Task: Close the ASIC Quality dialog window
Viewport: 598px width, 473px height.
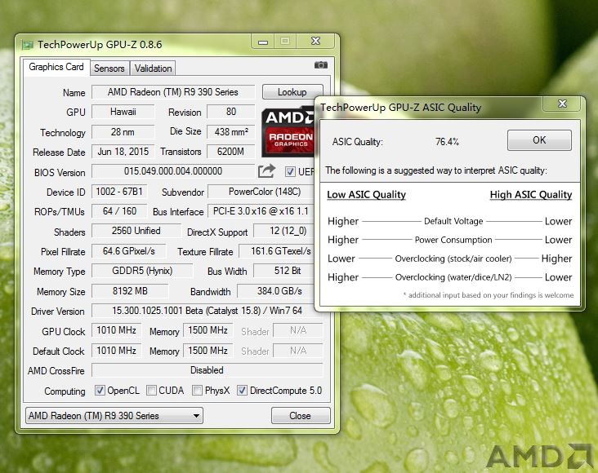Action: pos(562,104)
